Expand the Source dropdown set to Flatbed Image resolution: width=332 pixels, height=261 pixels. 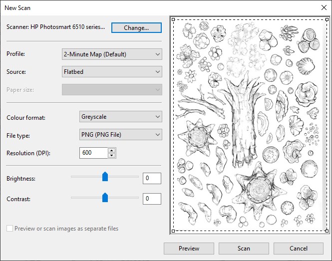112,72
